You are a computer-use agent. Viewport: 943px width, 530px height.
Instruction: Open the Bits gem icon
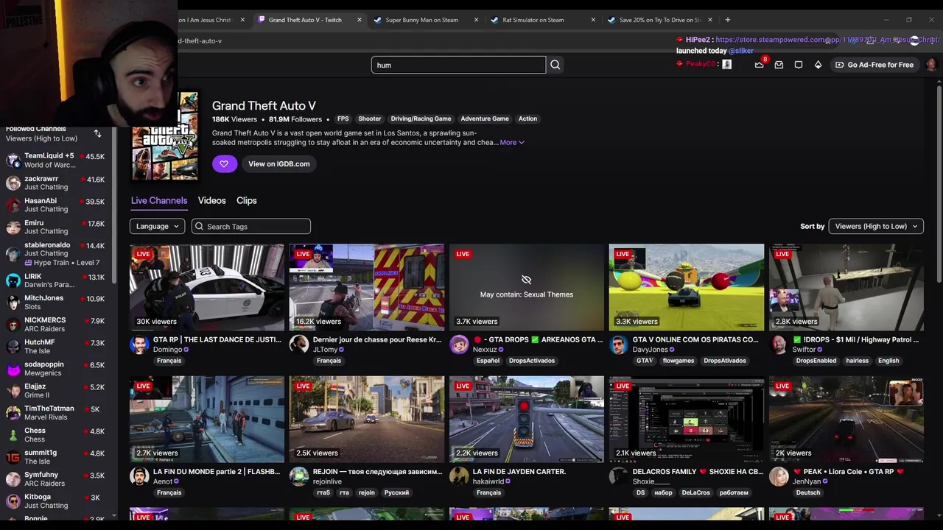(x=818, y=65)
